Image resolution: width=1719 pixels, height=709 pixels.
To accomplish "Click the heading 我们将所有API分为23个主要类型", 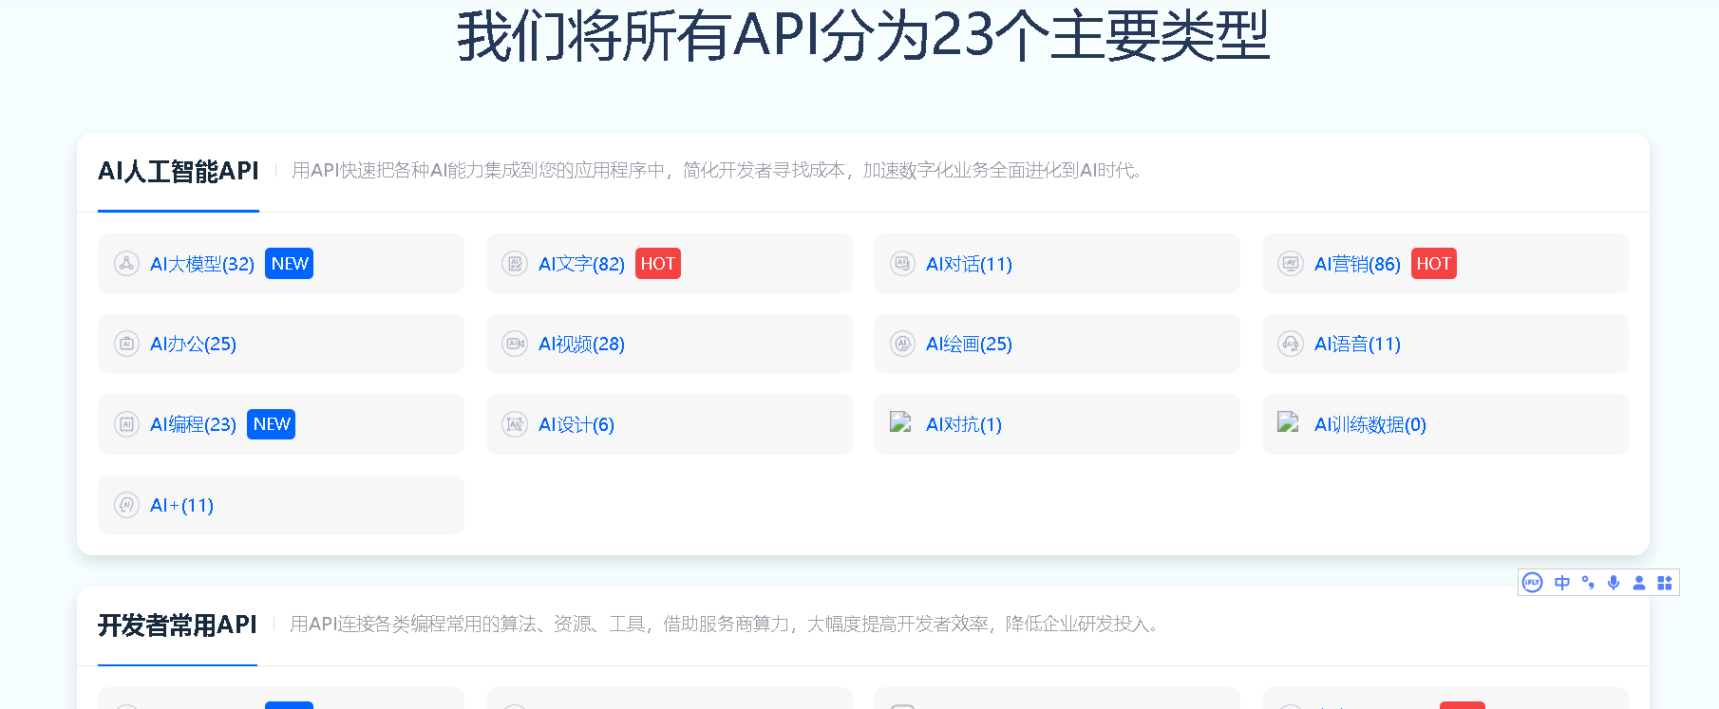I will [x=862, y=36].
